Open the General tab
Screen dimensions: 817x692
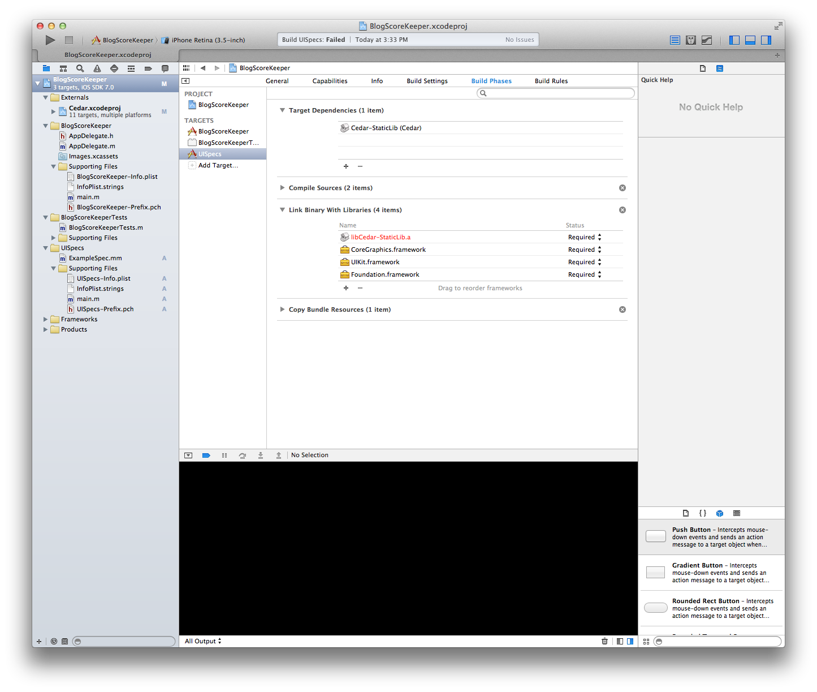point(277,81)
